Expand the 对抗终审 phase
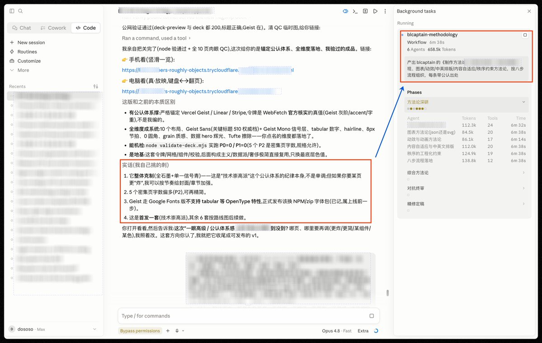542x343 pixels. point(467,188)
